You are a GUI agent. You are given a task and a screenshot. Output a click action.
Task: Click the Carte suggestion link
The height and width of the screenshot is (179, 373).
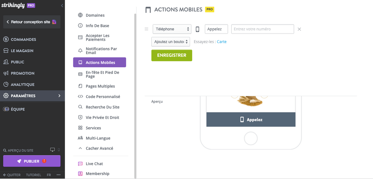click(222, 42)
